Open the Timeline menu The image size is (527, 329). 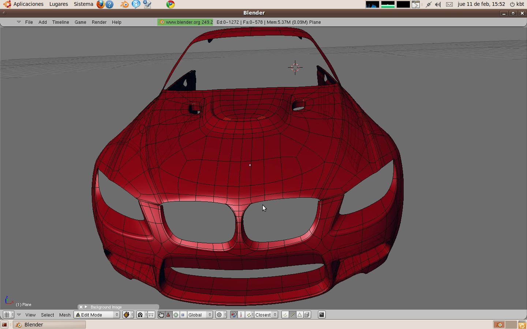[60, 22]
